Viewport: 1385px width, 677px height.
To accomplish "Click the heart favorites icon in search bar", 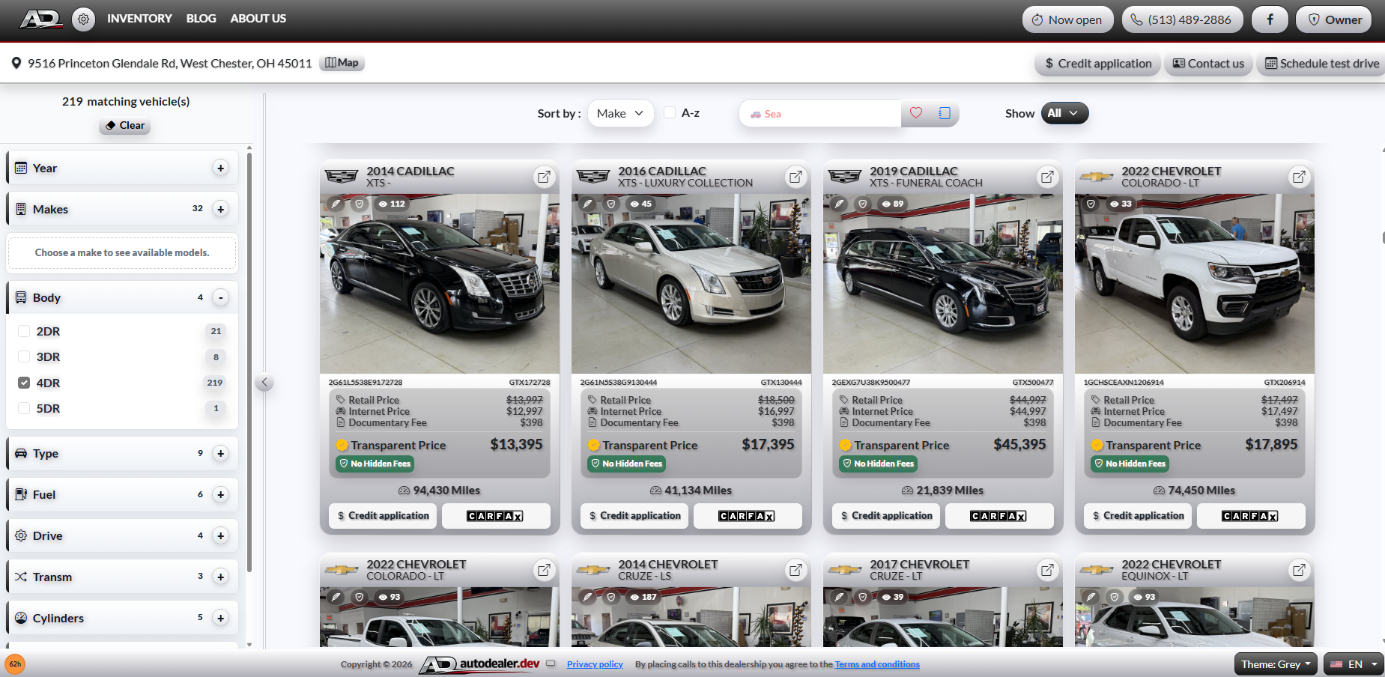I will 915,113.
